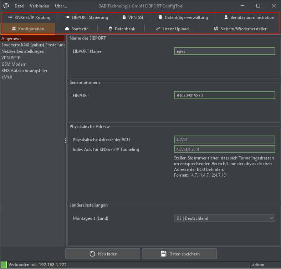Click the sidebar splitter drag handle
281x269 pixels.
(66, 141)
